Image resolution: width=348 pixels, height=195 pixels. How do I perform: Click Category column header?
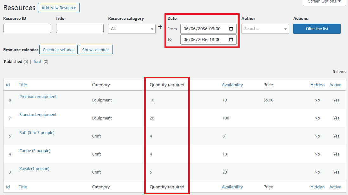101,85
